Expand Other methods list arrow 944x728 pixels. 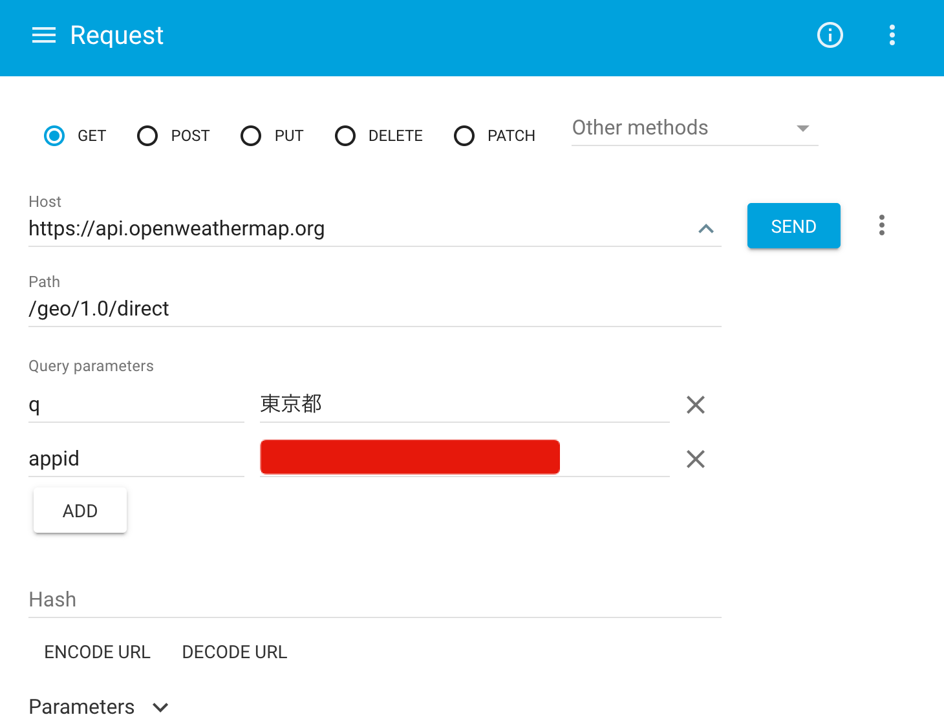(802, 128)
